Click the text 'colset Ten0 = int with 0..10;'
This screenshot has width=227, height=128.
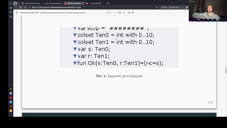click(x=116, y=35)
